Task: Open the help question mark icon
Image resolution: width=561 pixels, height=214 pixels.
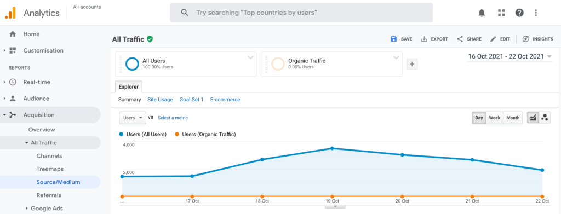Action: coord(519,13)
